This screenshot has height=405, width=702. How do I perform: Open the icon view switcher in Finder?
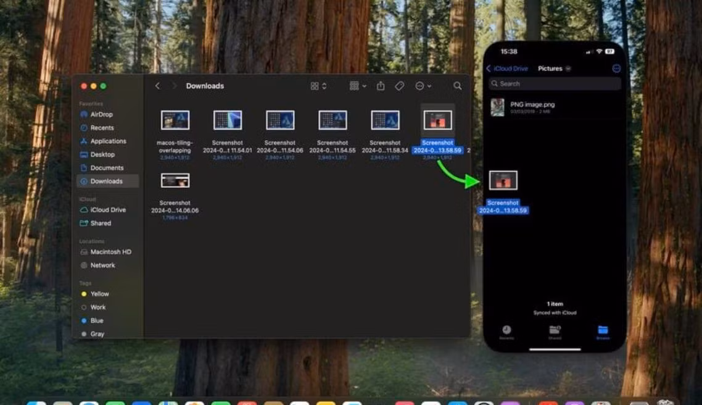tap(318, 86)
